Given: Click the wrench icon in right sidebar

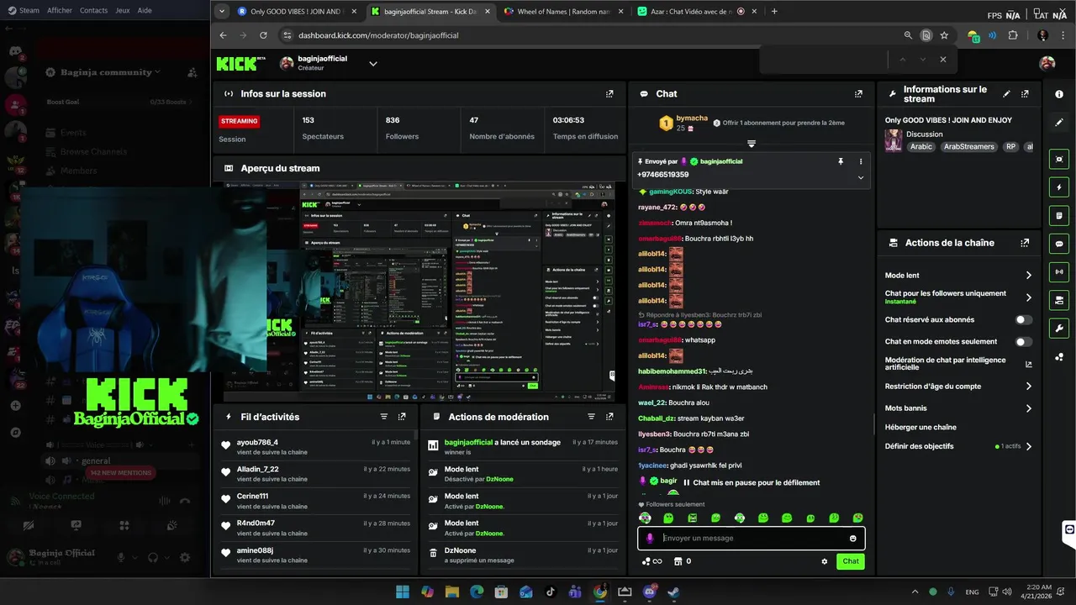Looking at the screenshot, I should (x=1059, y=328).
